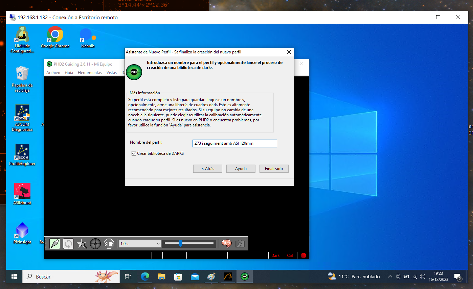Viewport: 473px width, 289px height.
Task: Click the < Atrás button
Action: (208, 169)
